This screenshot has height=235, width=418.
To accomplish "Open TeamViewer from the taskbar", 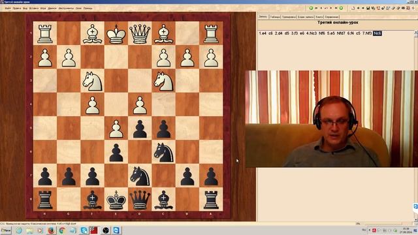I will 116,230.
